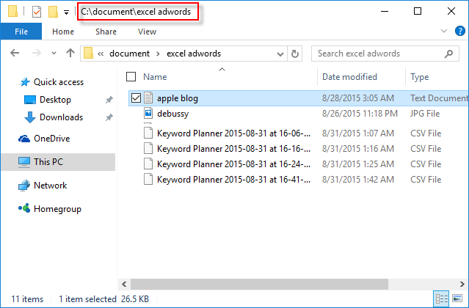The width and height of the screenshot is (469, 308).
Task: Open the File menu tab
Action: [x=21, y=32]
